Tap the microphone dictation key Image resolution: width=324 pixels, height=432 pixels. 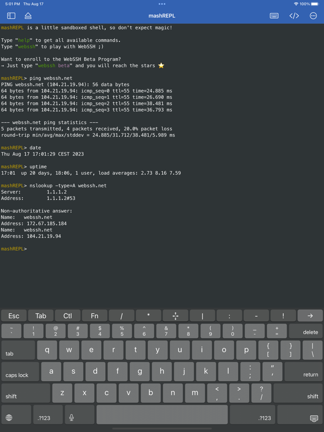(80, 415)
